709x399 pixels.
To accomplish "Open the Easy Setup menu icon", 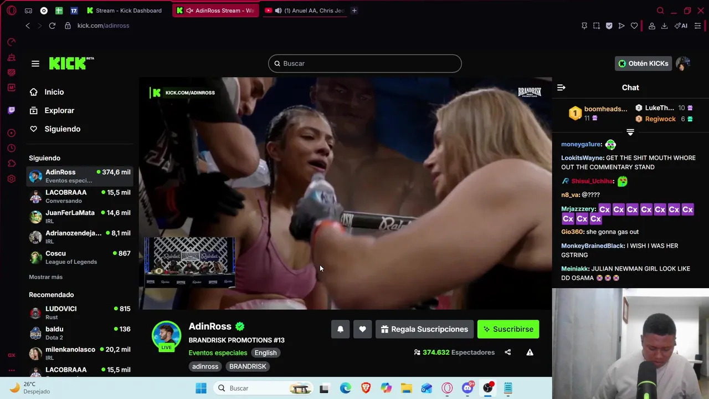I will tap(698, 25).
